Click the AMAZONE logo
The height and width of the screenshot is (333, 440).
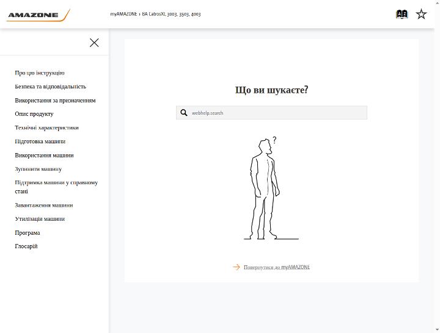(x=38, y=15)
